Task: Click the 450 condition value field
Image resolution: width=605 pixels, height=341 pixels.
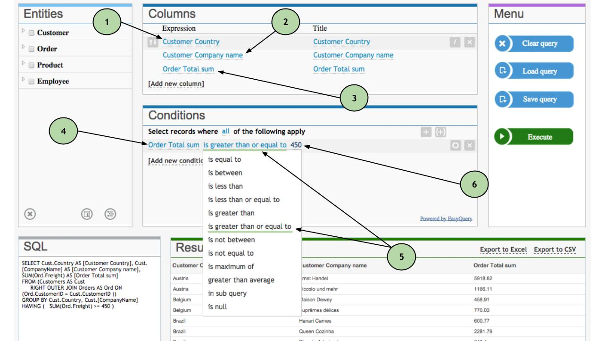Action: [x=296, y=144]
